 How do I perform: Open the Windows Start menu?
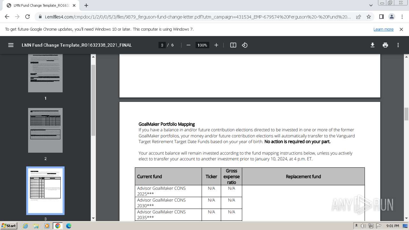point(9,226)
